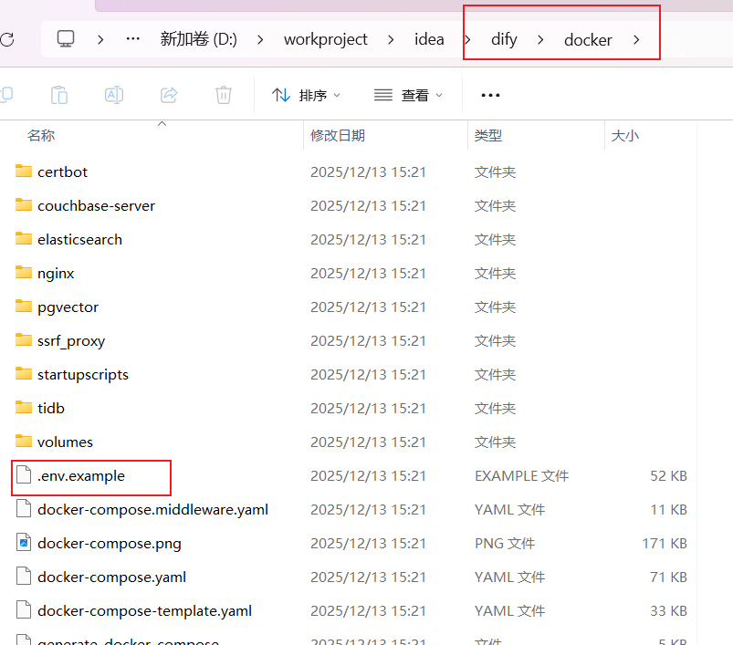Click the certbot folder name
Screen dimensions: 733x645
pyautogui.click(x=62, y=172)
